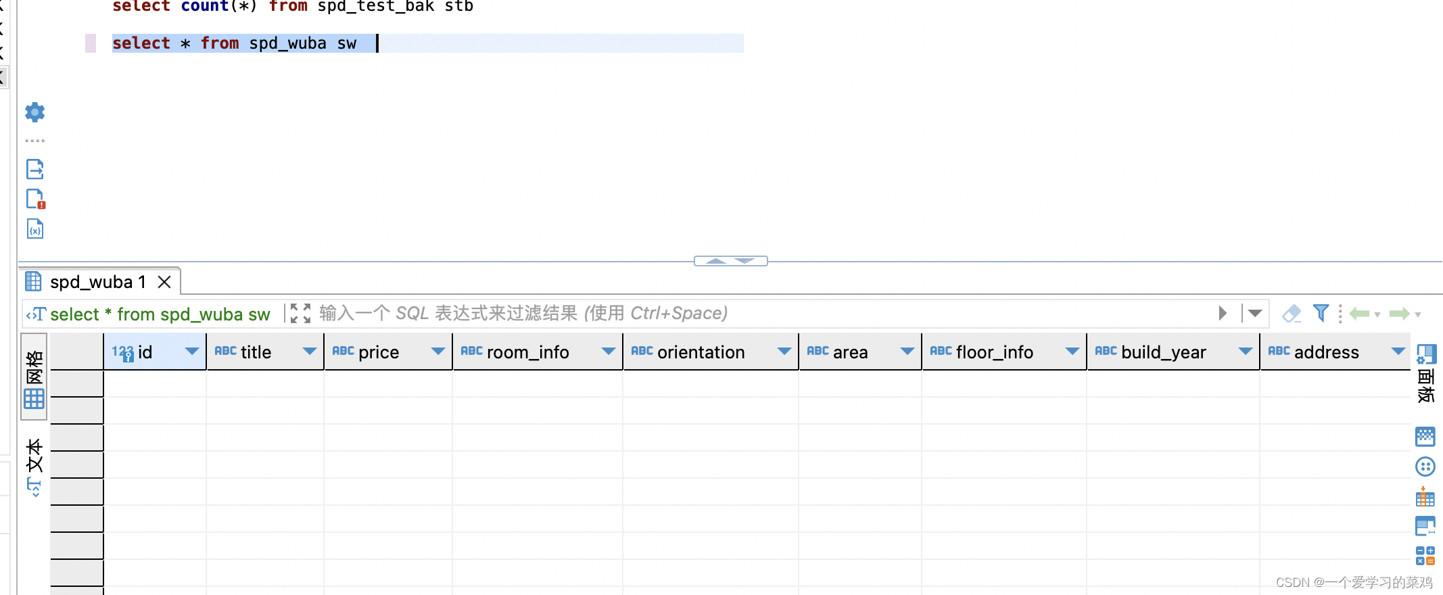The height and width of the screenshot is (595, 1443).
Task: Open the orientation column filter dropdown
Action: pyautogui.click(x=784, y=351)
